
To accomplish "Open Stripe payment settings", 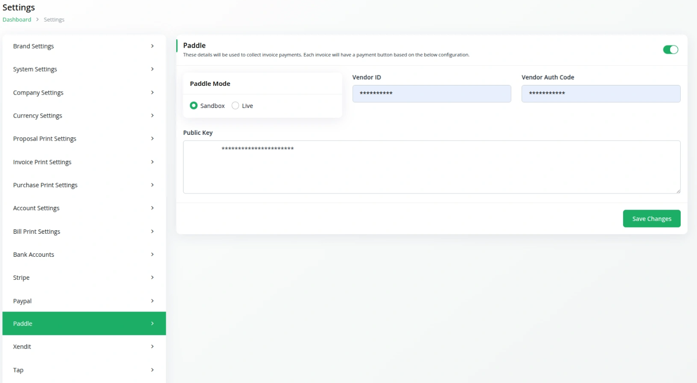I will [84, 277].
